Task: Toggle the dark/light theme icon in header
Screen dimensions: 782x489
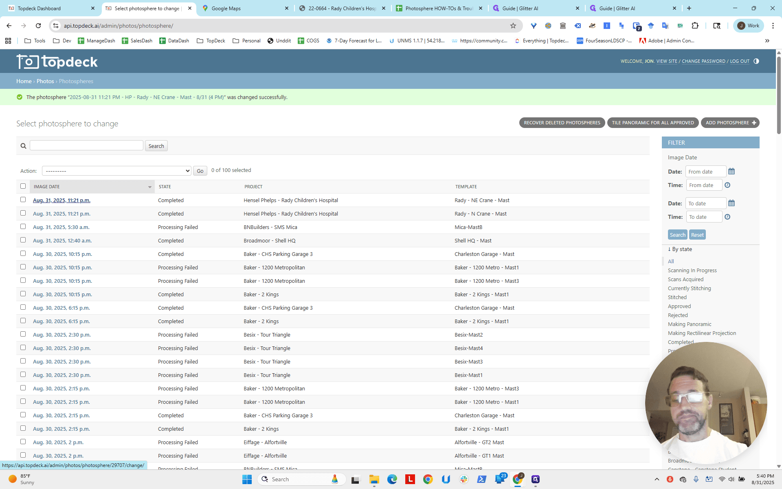Action: [756, 61]
